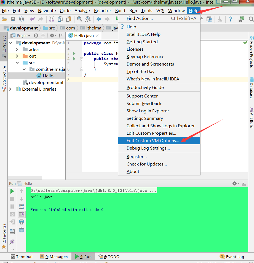254x263 pixels.
Task: Choose Check for Updates in Help menu
Action: coord(146,164)
